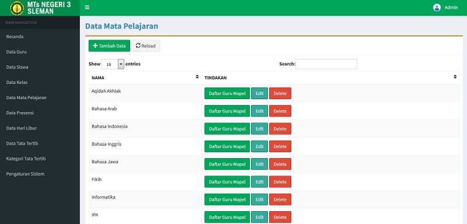Delete the Informatika subject
The width and height of the screenshot is (467, 224).
(x=280, y=199)
